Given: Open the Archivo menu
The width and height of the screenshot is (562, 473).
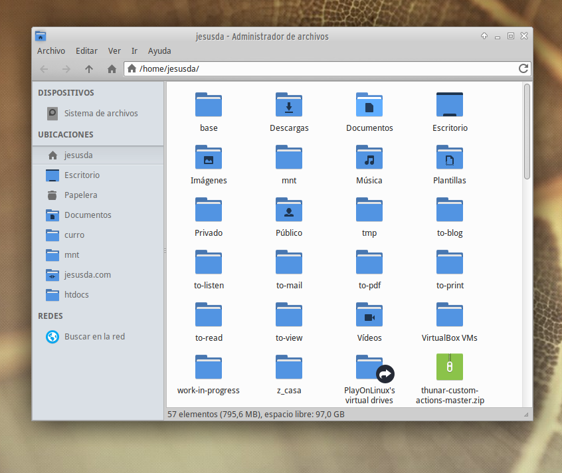Looking at the screenshot, I should click(51, 50).
